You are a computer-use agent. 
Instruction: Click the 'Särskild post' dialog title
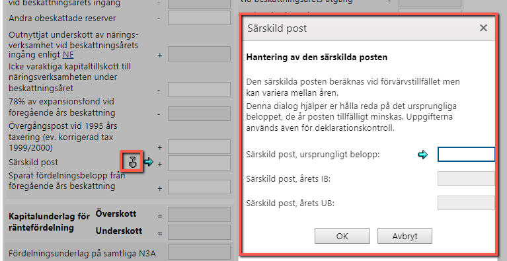277,28
